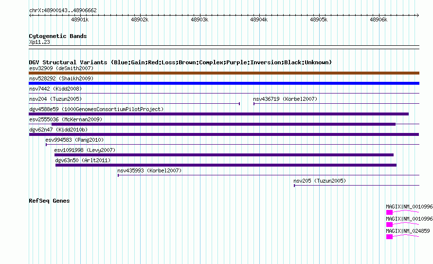Viewport: 433px width, 264px height.
Task: Click the brown esv32909 variant bar
Action: pos(224,73)
